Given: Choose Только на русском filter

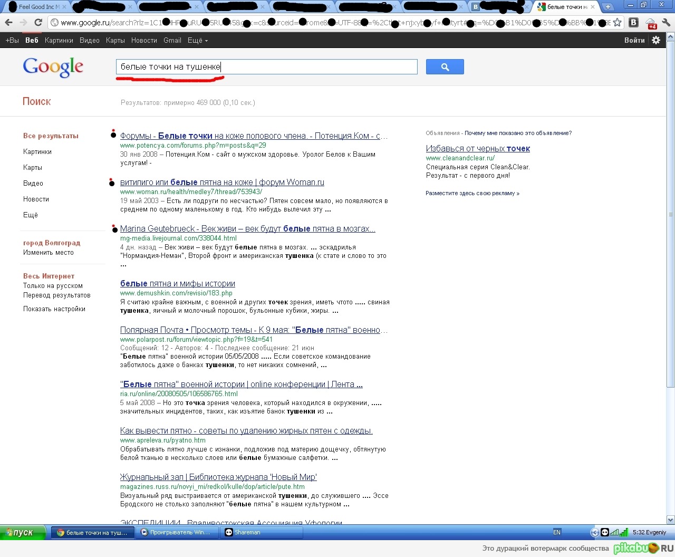Looking at the screenshot, I should point(53,285).
